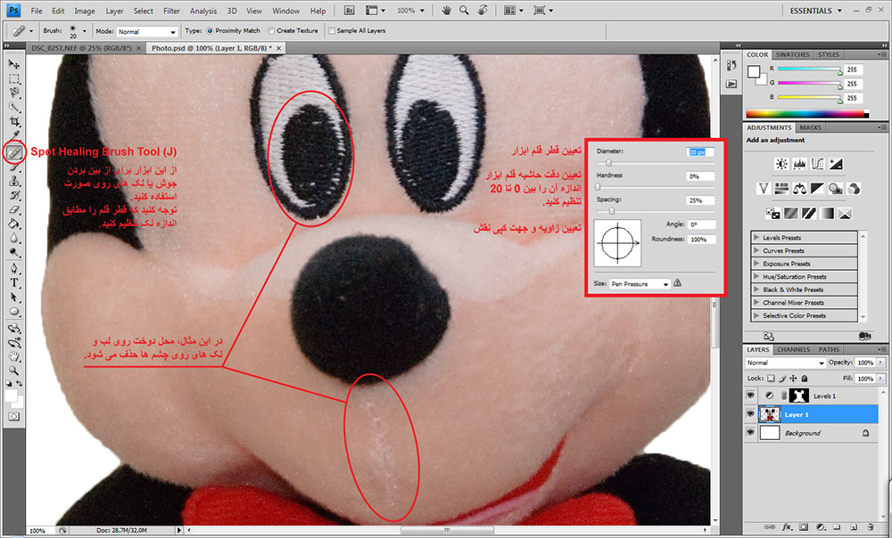Toggle lock all for layer
The width and height of the screenshot is (892, 538).
pos(805,379)
